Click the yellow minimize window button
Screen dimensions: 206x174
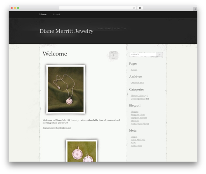coord(15,8)
